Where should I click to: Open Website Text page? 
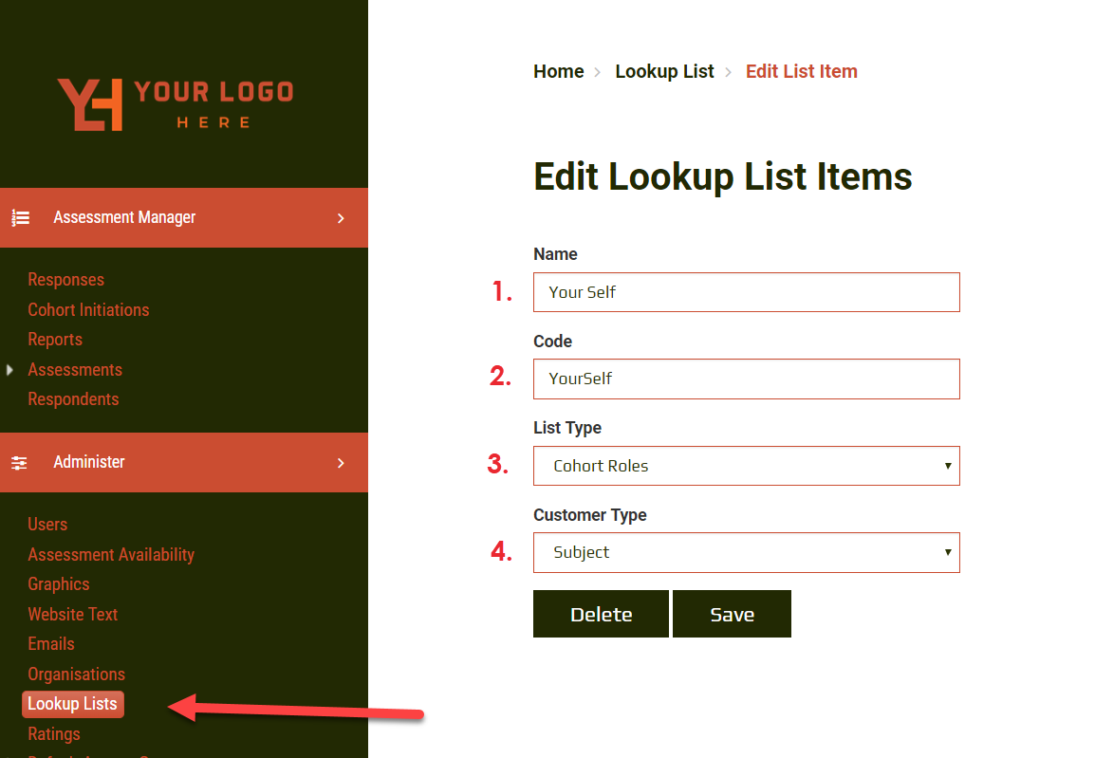pyautogui.click(x=73, y=614)
